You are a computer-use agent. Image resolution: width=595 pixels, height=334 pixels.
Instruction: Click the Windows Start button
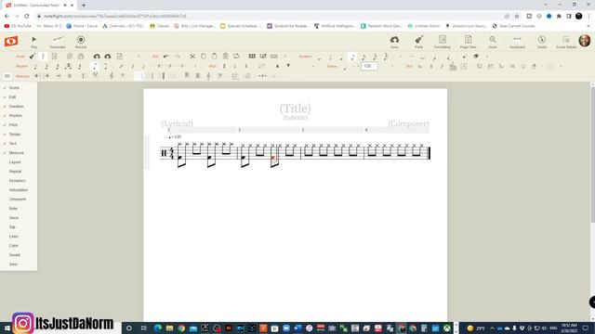click(x=7, y=328)
